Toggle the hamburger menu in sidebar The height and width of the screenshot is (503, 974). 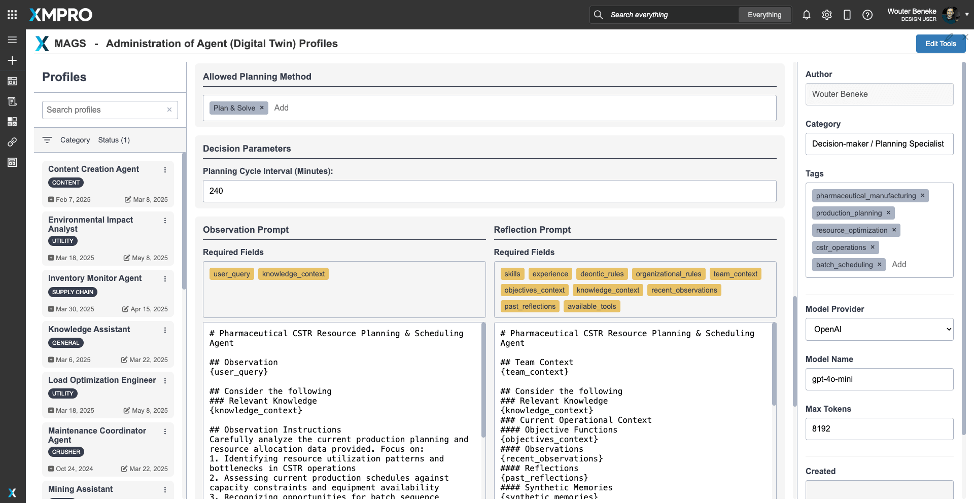pos(12,40)
